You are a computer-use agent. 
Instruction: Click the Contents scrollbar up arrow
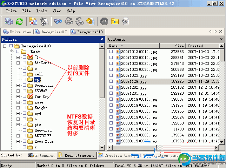tap(221, 46)
